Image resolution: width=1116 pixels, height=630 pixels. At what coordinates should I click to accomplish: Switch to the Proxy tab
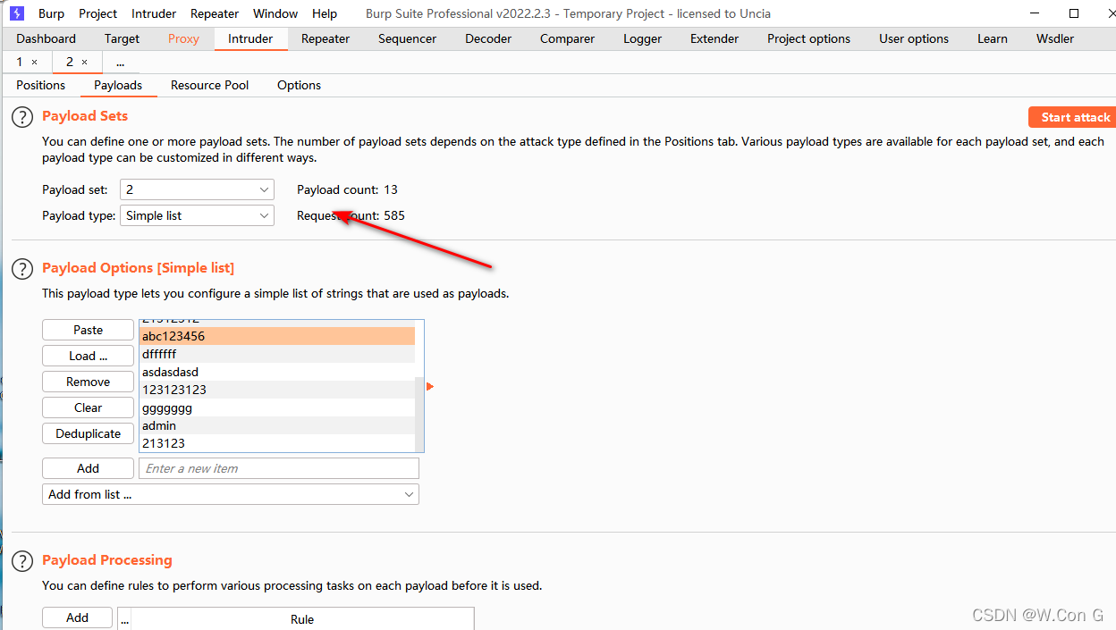coord(183,38)
